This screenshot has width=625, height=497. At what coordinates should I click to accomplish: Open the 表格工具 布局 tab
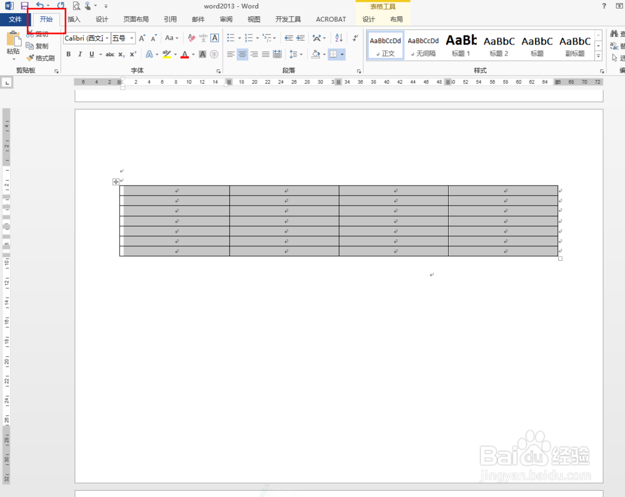[x=396, y=19]
